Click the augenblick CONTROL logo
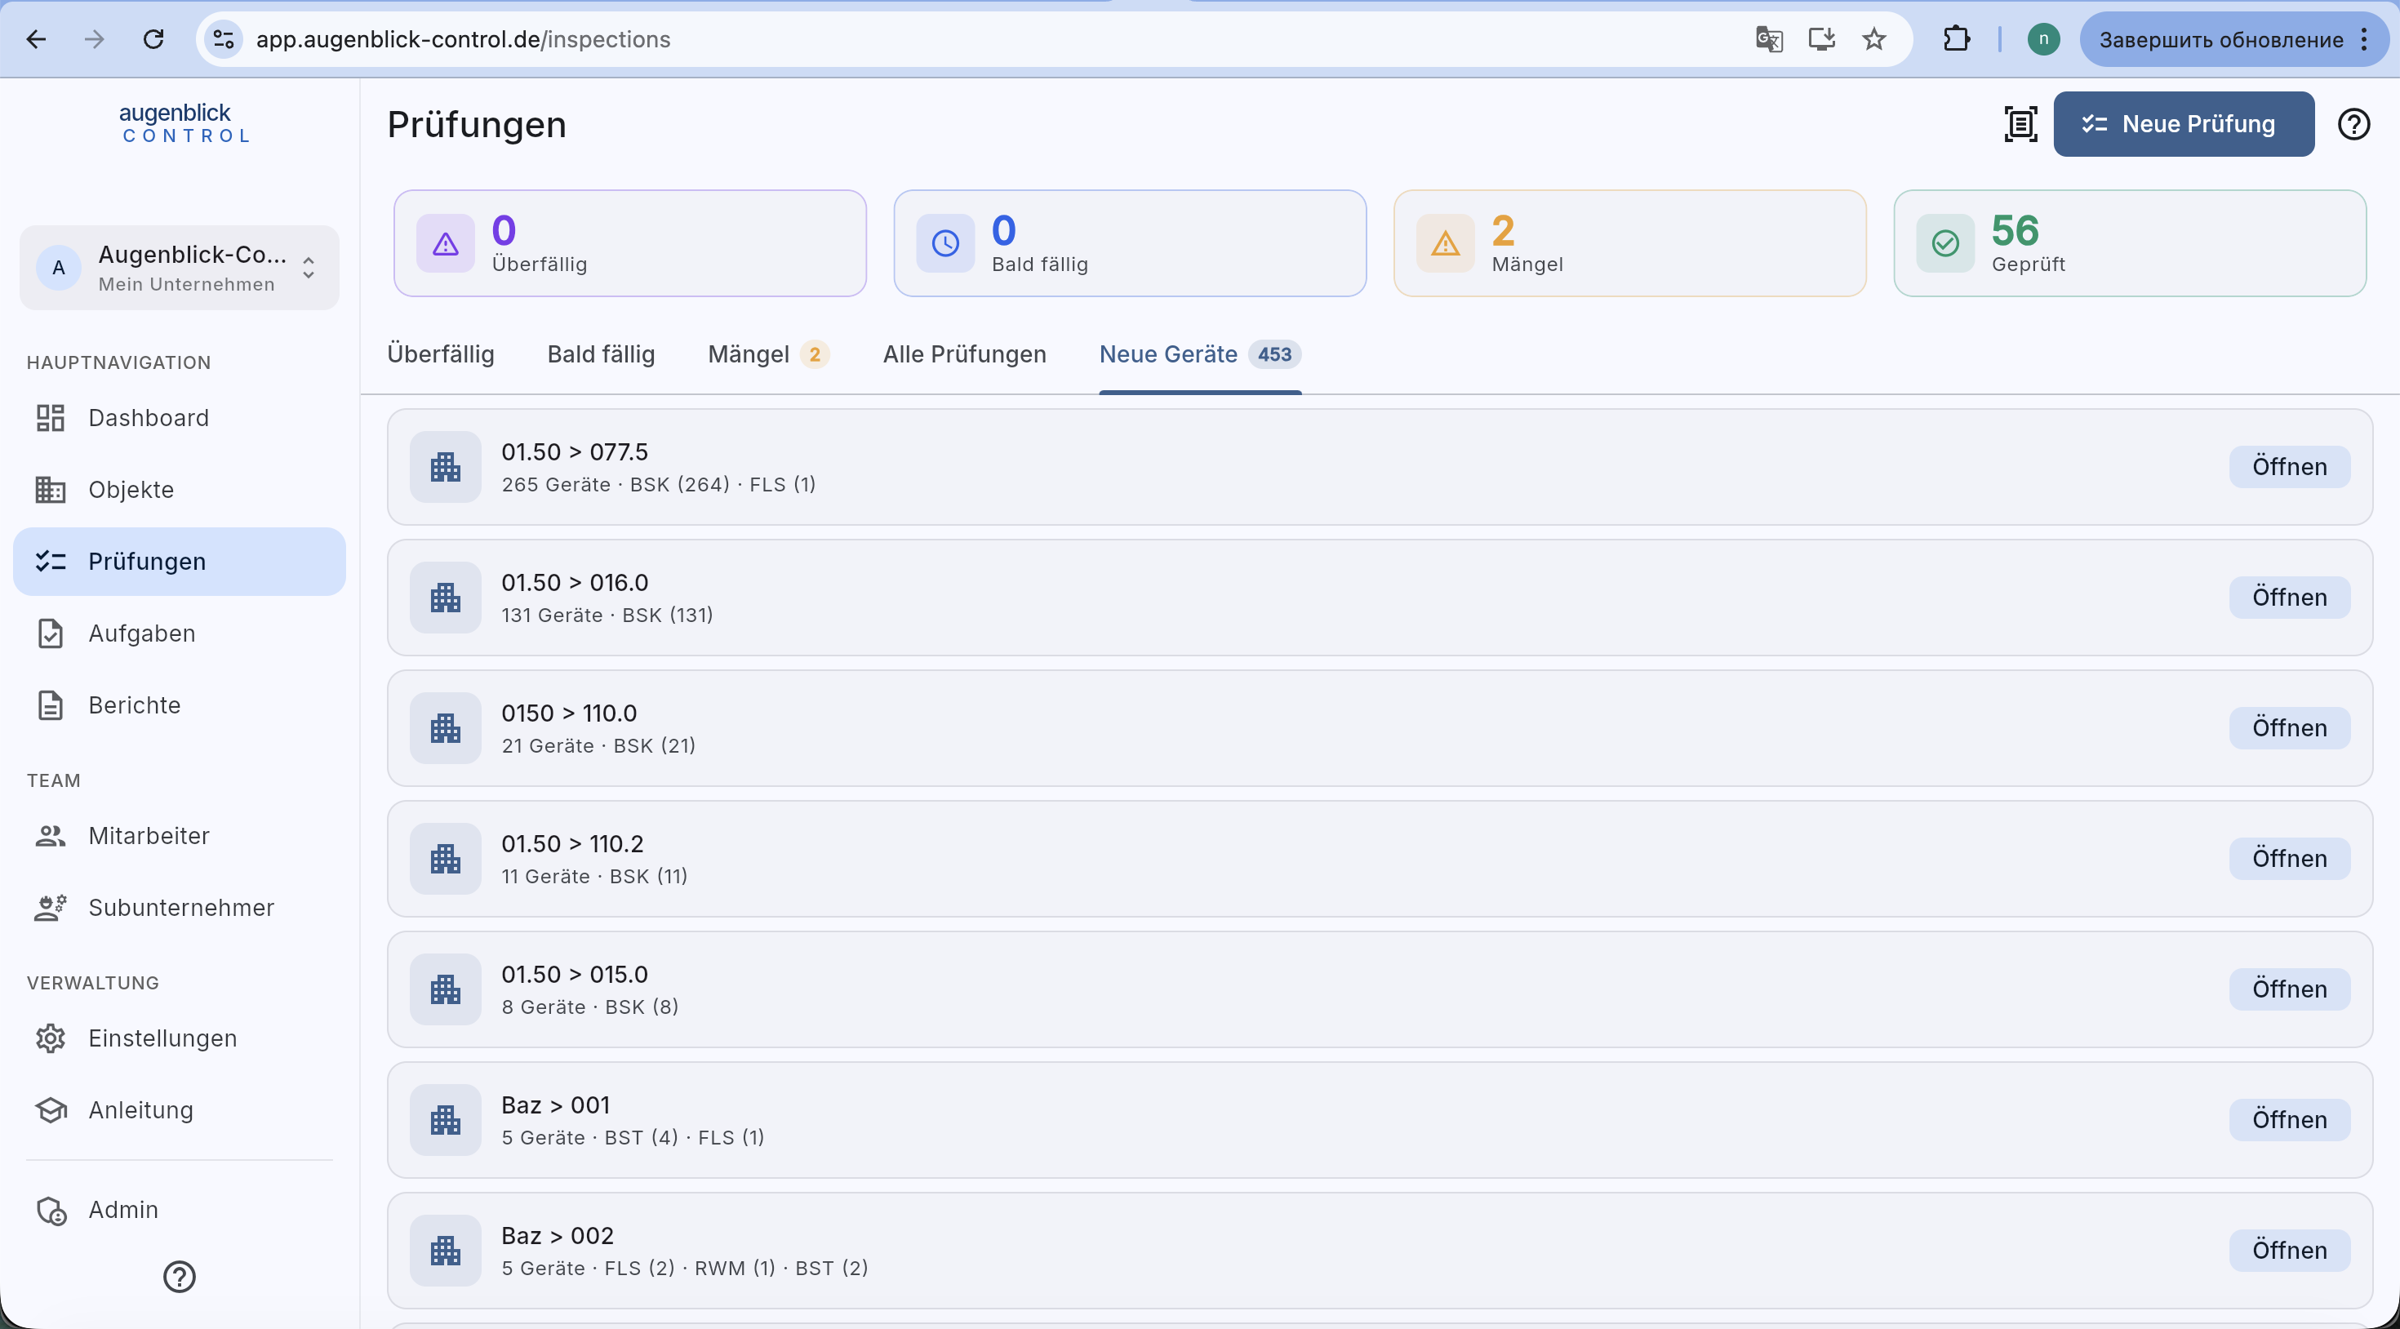The height and width of the screenshot is (1329, 2400). [x=184, y=123]
